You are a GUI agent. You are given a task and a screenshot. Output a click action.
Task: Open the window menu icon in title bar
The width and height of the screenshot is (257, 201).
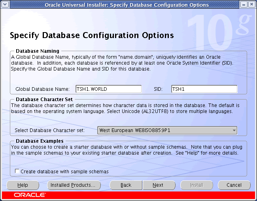(x=5, y=4)
